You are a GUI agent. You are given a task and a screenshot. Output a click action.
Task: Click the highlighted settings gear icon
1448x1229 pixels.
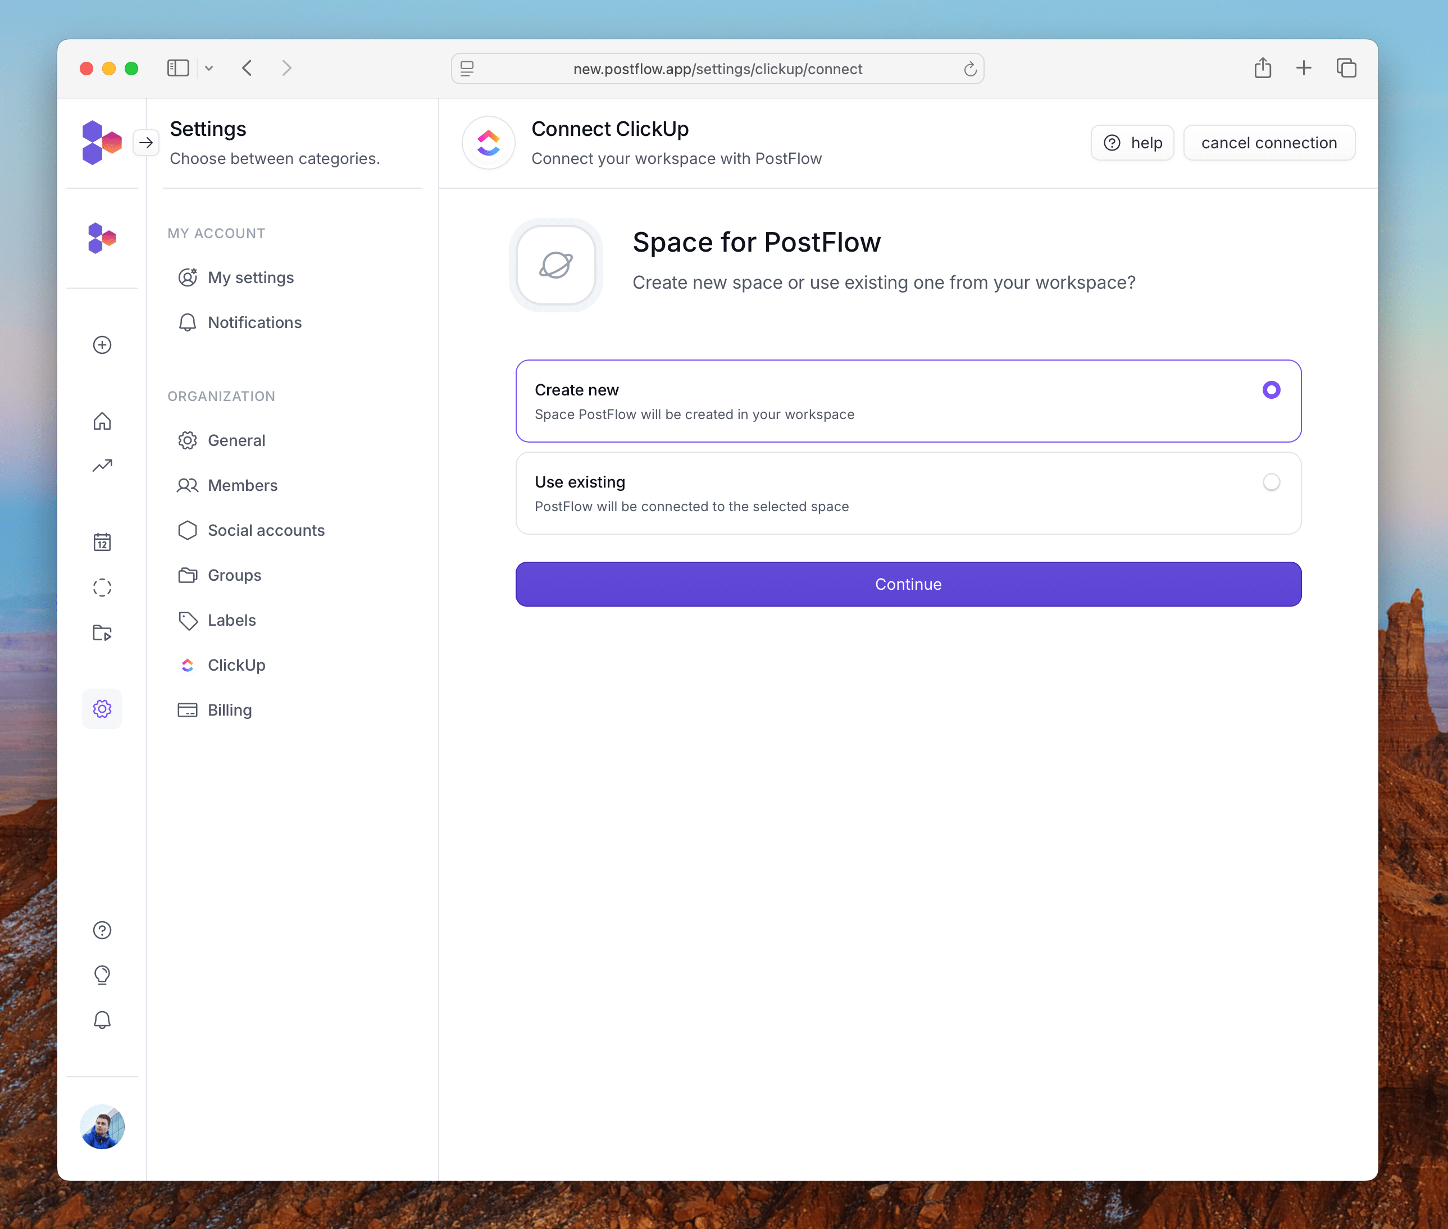click(x=102, y=709)
